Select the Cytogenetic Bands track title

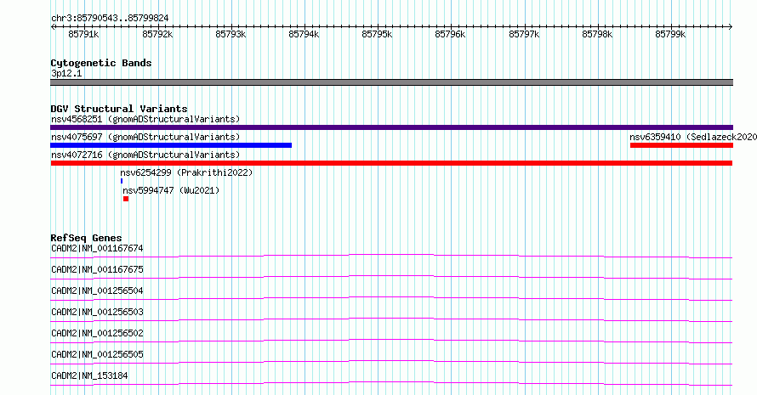point(101,63)
